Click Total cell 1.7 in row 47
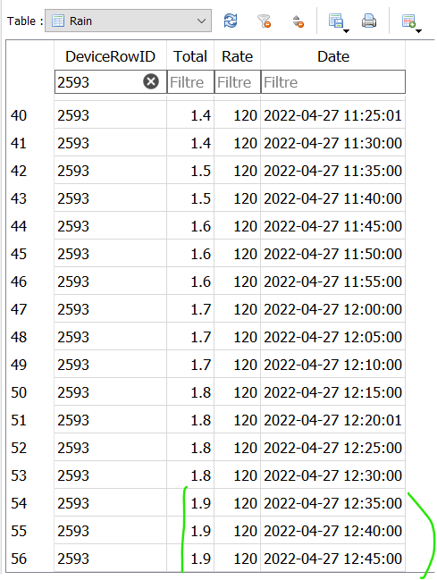Image resolution: width=437 pixels, height=580 pixels. (x=190, y=309)
